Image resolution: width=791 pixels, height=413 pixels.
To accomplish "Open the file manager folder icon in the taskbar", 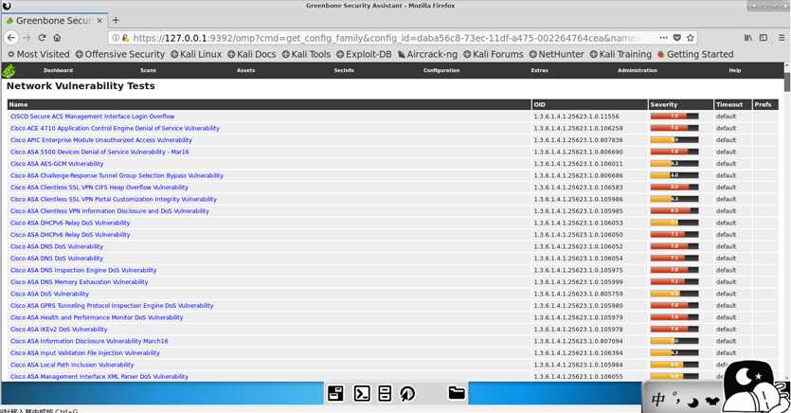I will pos(457,393).
